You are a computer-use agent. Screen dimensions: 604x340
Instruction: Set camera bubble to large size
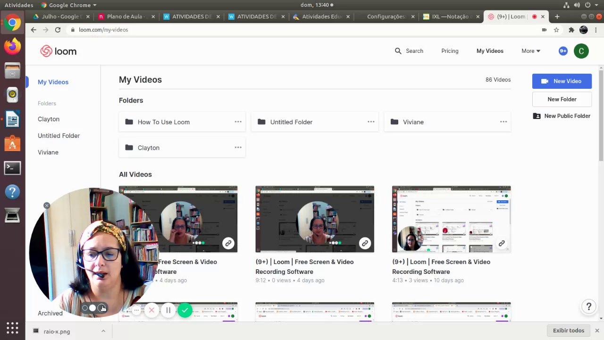[x=102, y=308]
